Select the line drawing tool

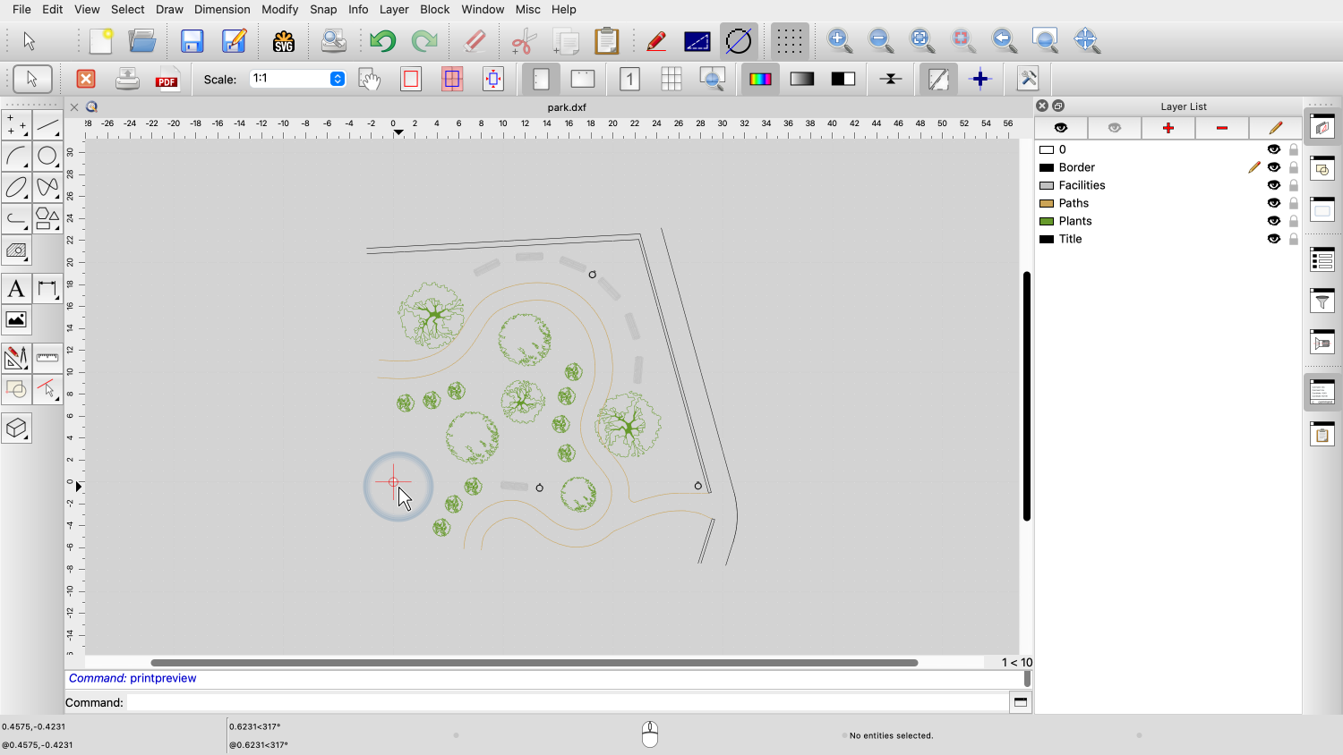[47, 125]
